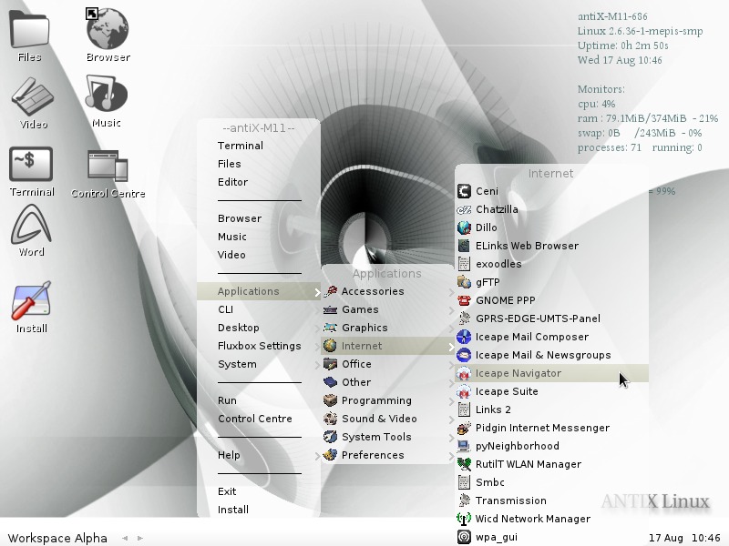Viewport: 729px width, 546px height.
Task: Expand the Office submenu
Action: 388,364
